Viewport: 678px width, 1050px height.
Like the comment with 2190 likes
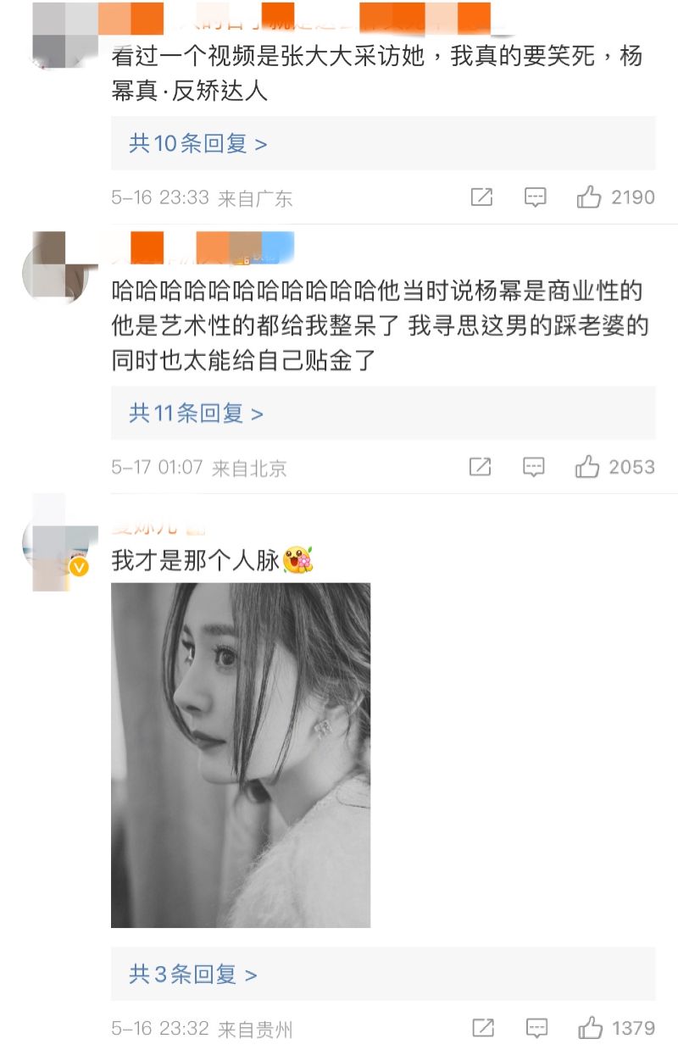[x=589, y=197]
